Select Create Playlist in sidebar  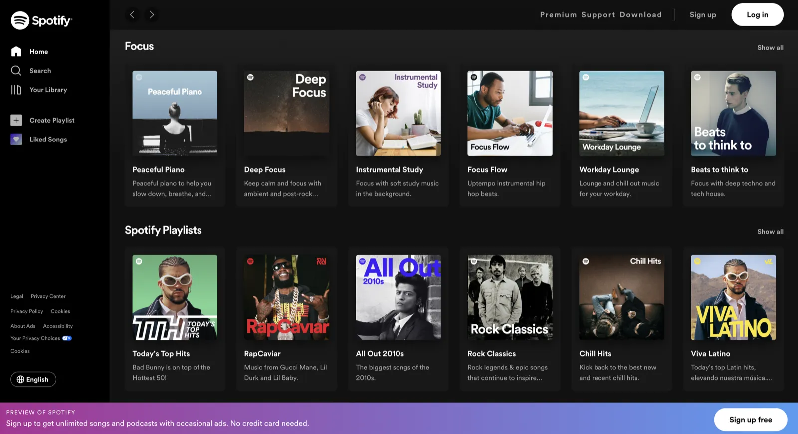52,120
